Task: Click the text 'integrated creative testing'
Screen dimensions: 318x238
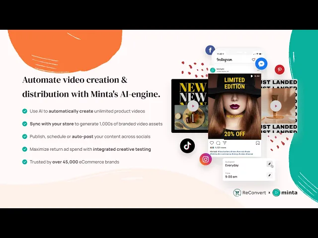Action: pyautogui.click(x=122, y=149)
